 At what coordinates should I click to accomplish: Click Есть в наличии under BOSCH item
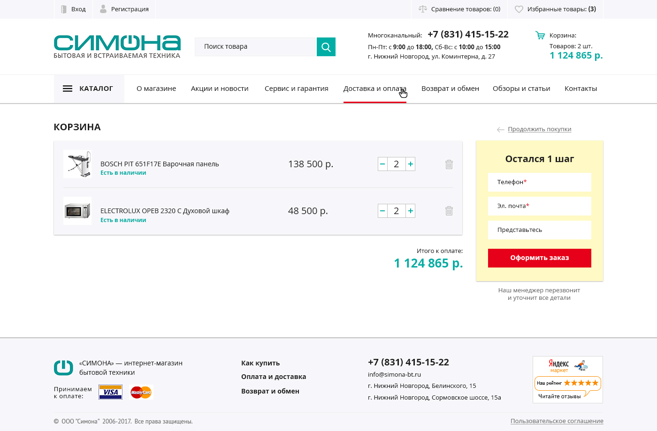(x=123, y=173)
